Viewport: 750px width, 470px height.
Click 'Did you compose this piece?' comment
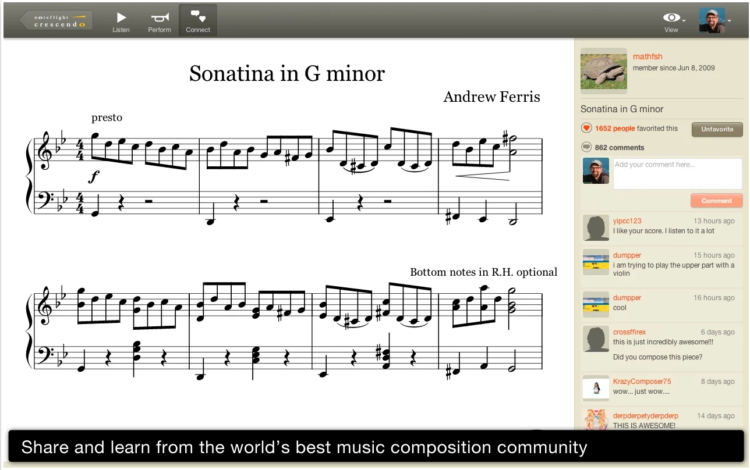658,357
